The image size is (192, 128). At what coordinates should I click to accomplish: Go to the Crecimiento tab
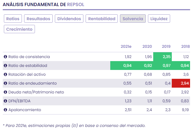click(19, 29)
